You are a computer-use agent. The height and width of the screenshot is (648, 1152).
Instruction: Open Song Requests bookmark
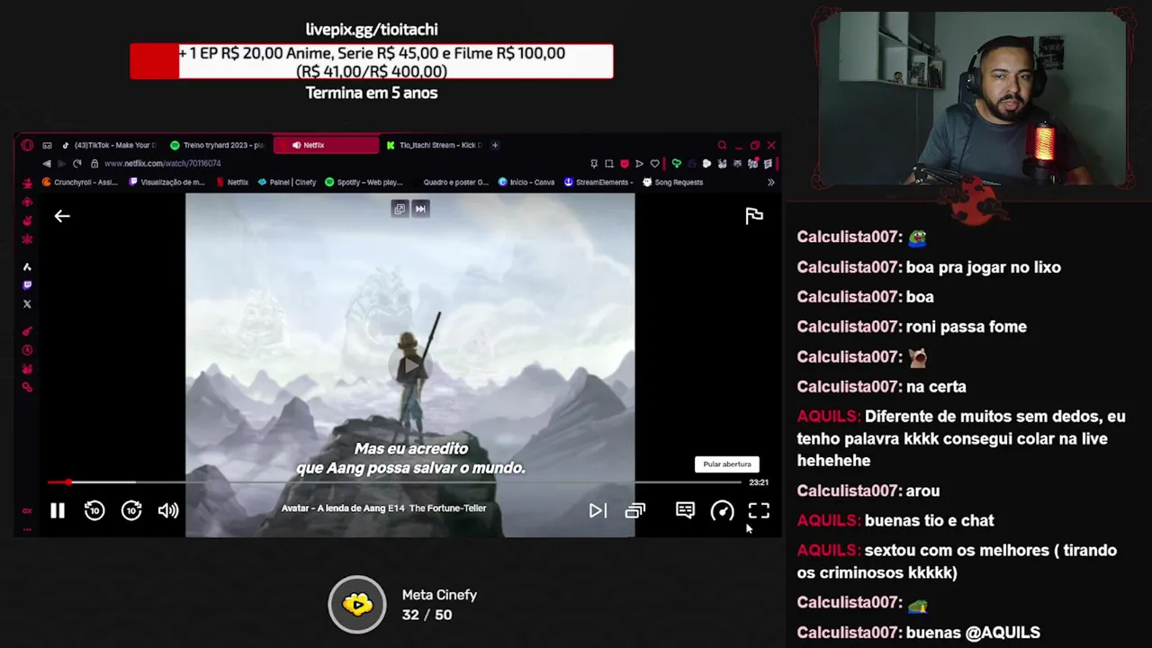click(673, 182)
